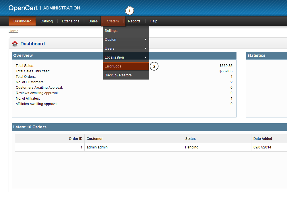The image size is (287, 201).
Task: Click the ADMINISTRATION header text
Action: tap(61, 8)
